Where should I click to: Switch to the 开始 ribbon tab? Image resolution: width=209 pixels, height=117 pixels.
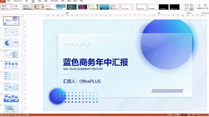9,1
